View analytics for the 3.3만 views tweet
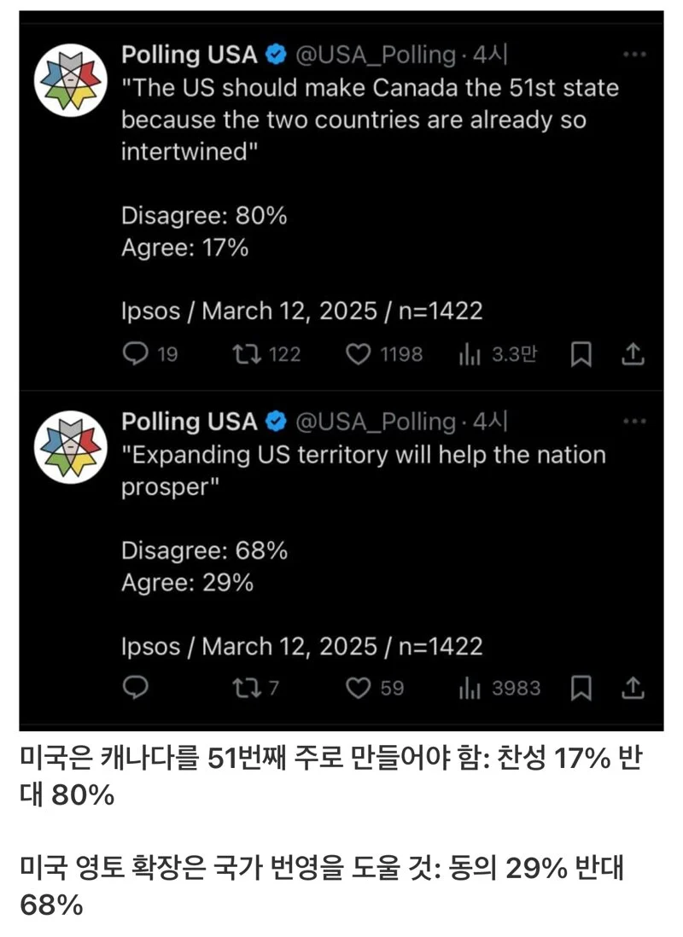 (x=470, y=354)
